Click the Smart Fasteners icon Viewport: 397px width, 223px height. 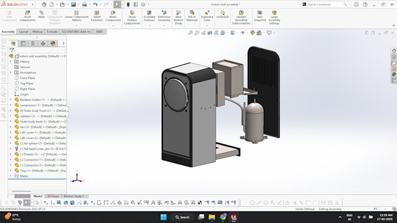tap(97, 13)
